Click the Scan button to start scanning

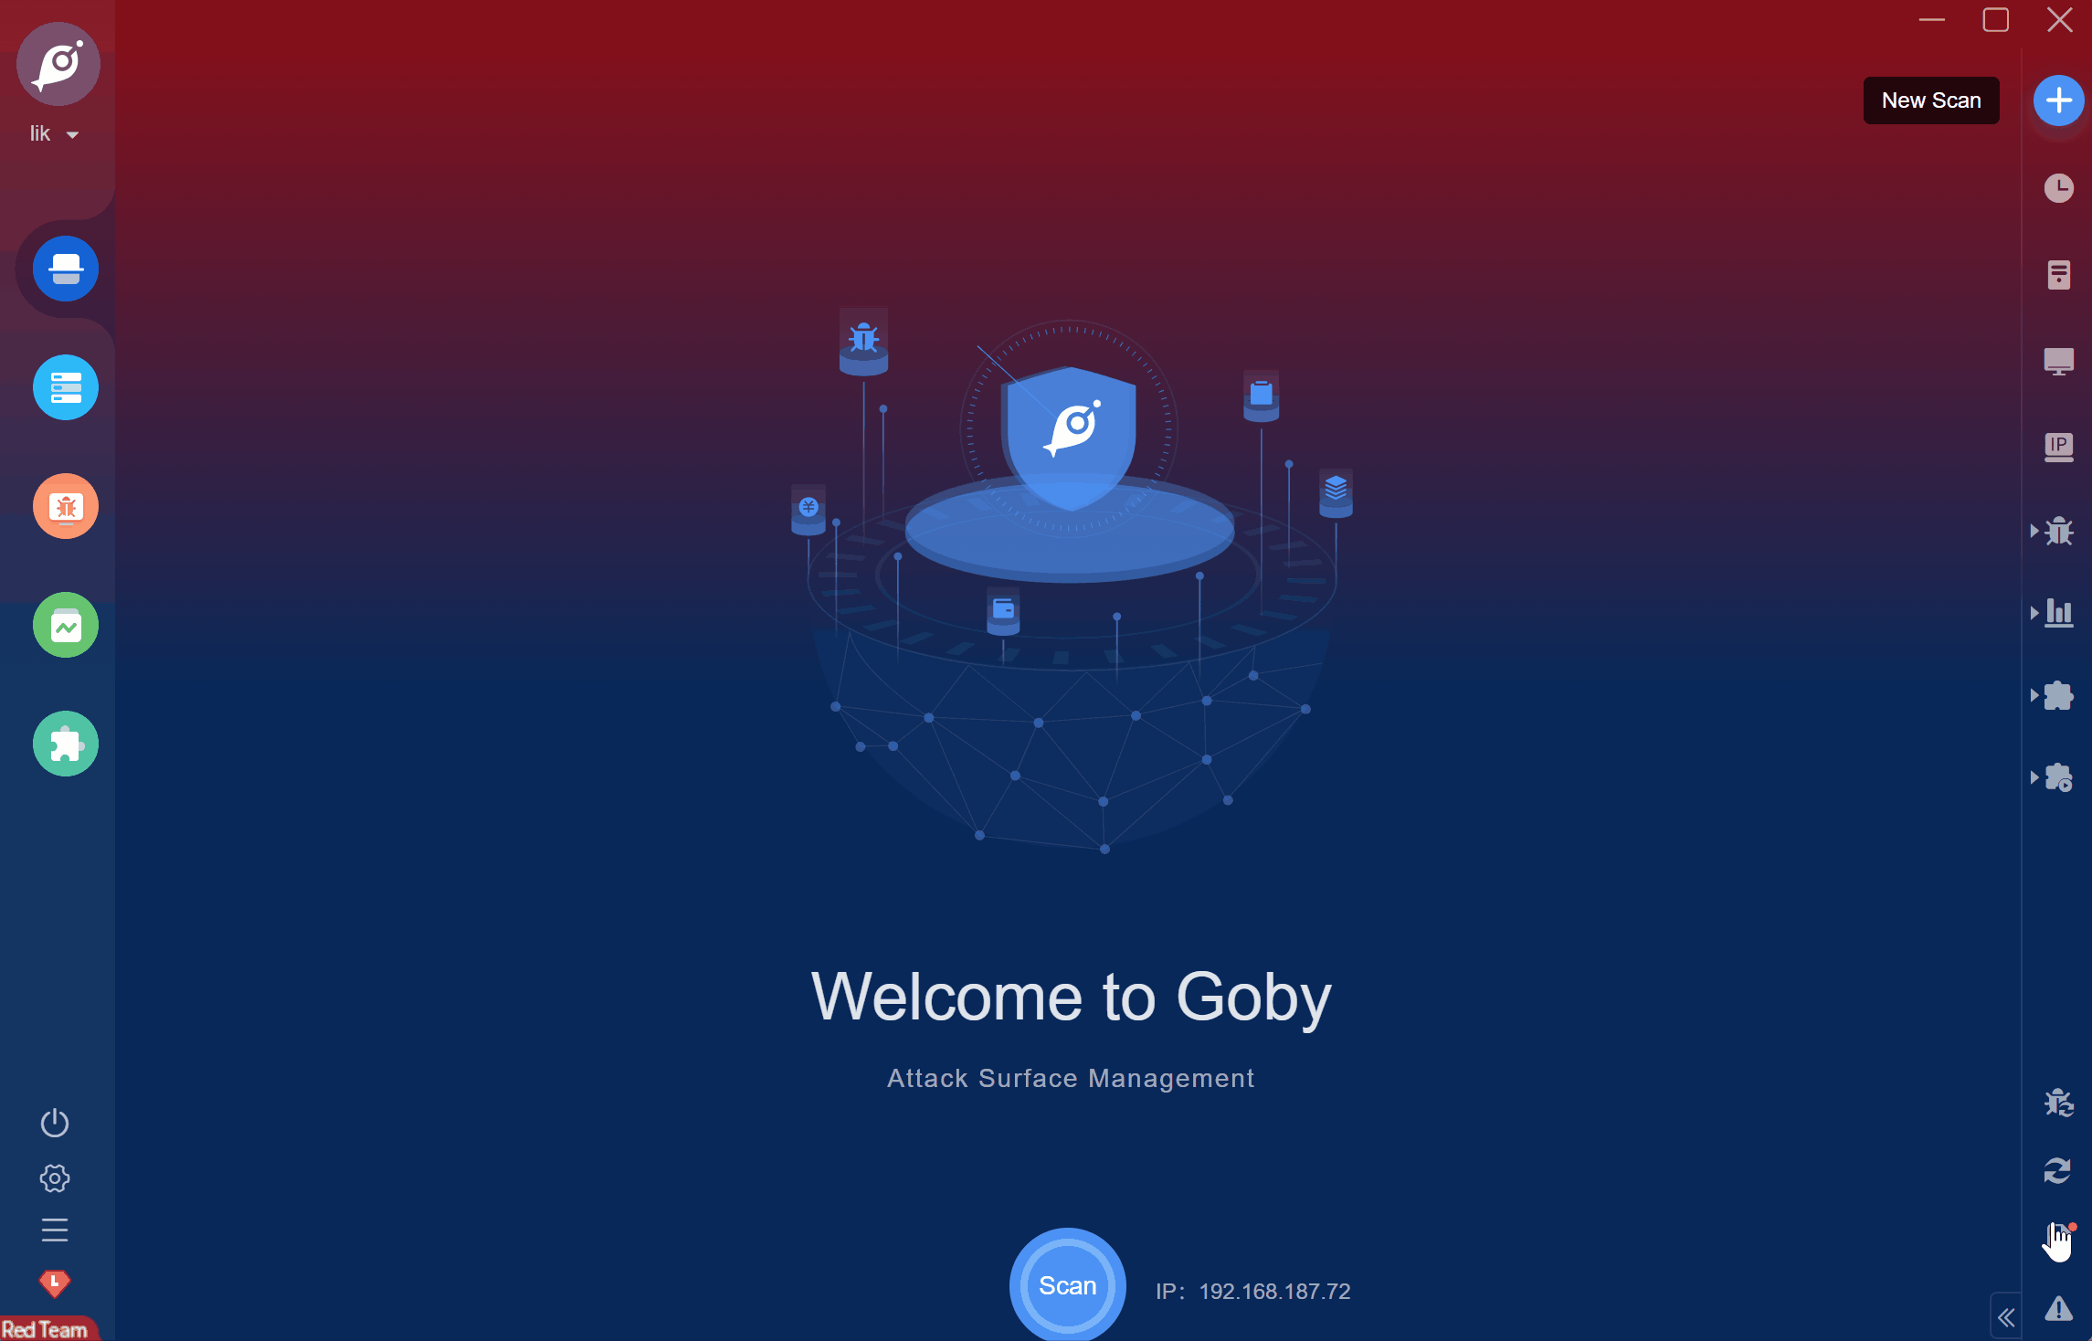click(1067, 1286)
